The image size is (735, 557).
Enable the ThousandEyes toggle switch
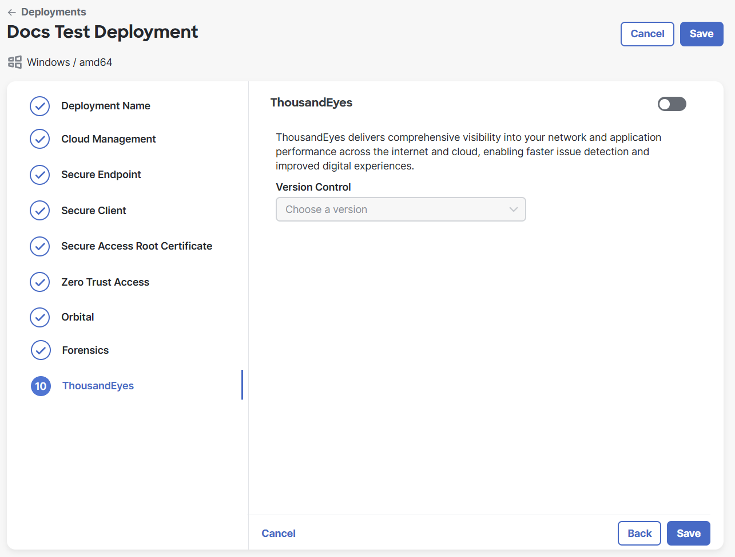pos(672,104)
